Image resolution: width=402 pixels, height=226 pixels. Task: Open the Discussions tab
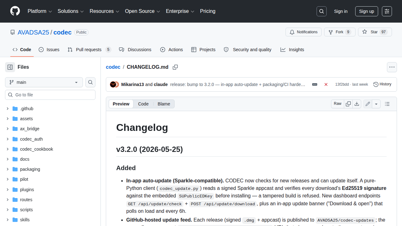pos(135,50)
